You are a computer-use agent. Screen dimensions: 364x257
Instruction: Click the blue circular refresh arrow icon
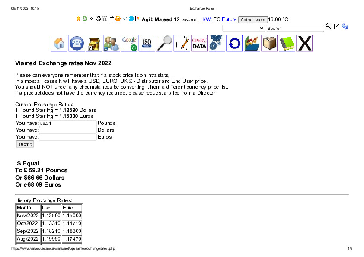click(234, 43)
